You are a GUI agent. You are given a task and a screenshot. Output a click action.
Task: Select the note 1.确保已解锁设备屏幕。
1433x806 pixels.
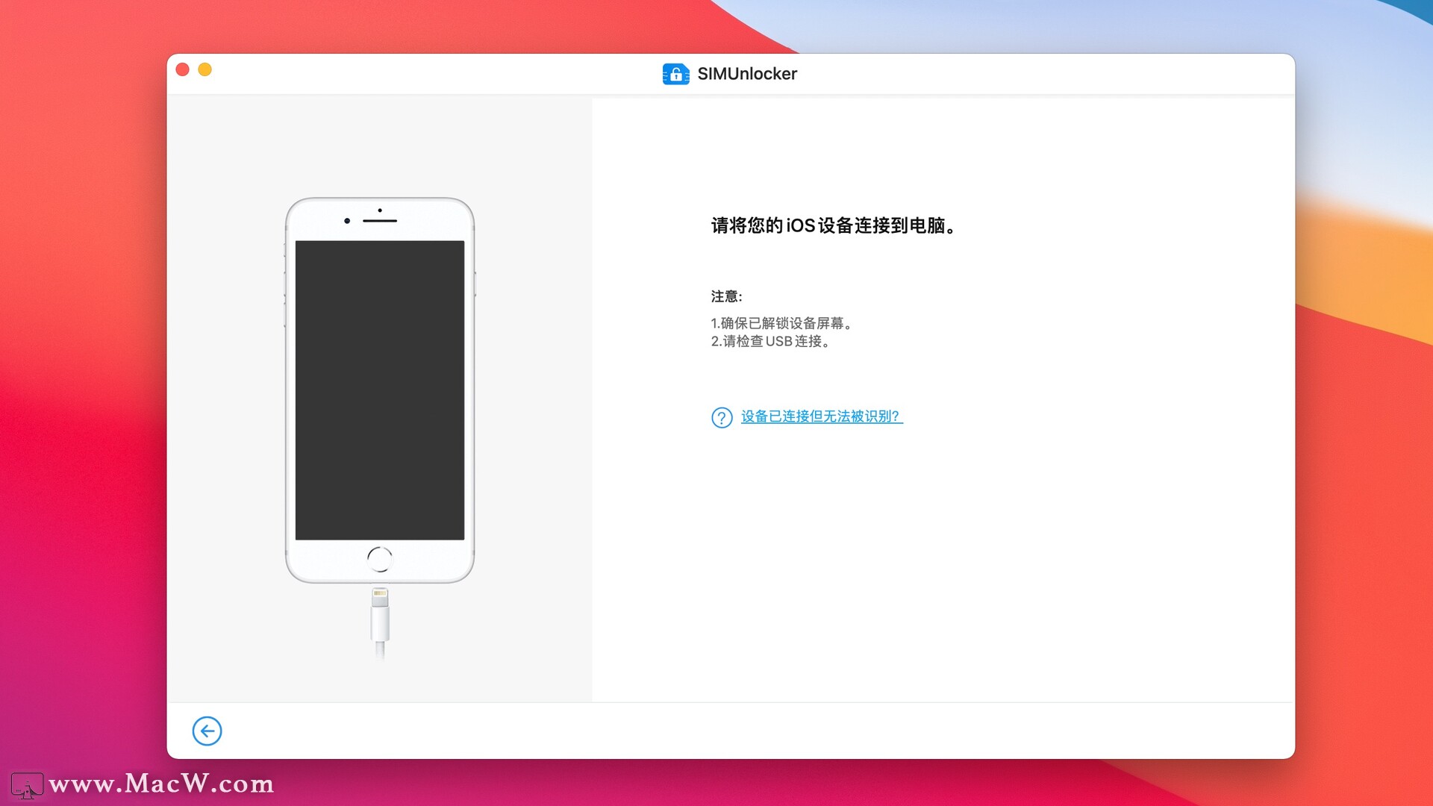[x=781, y=323]
